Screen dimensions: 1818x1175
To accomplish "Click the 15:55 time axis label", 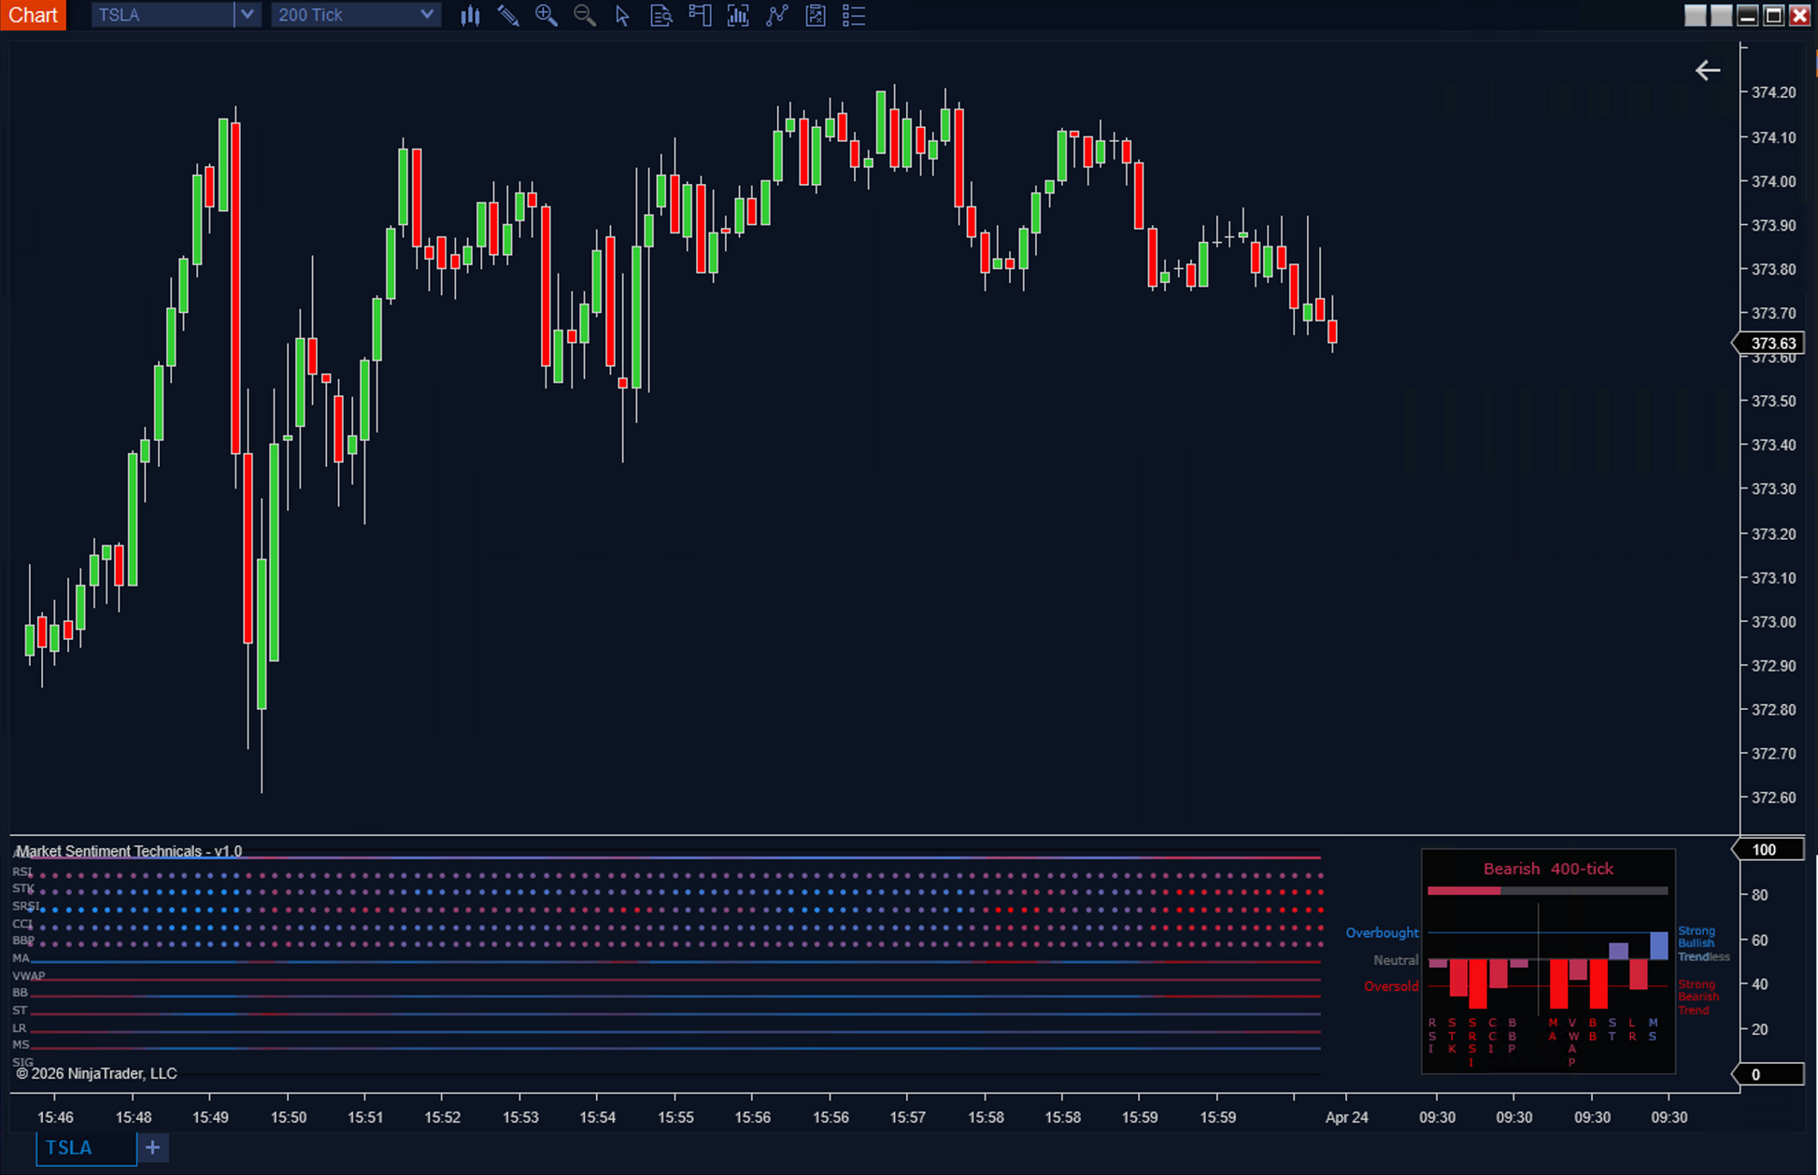I will [x=675, y=1117].
